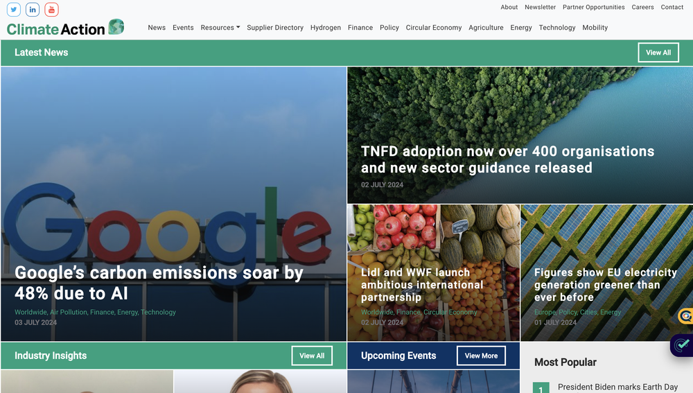Click Circular Economy tag on Lidl article
Image resolution: width=693 pixels, height=393 pixels.
tap(450, 312)
